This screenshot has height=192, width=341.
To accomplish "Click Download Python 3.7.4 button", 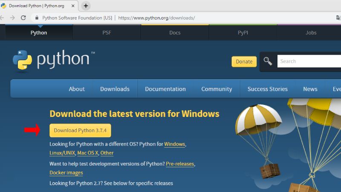I will (x=80, y=131).
